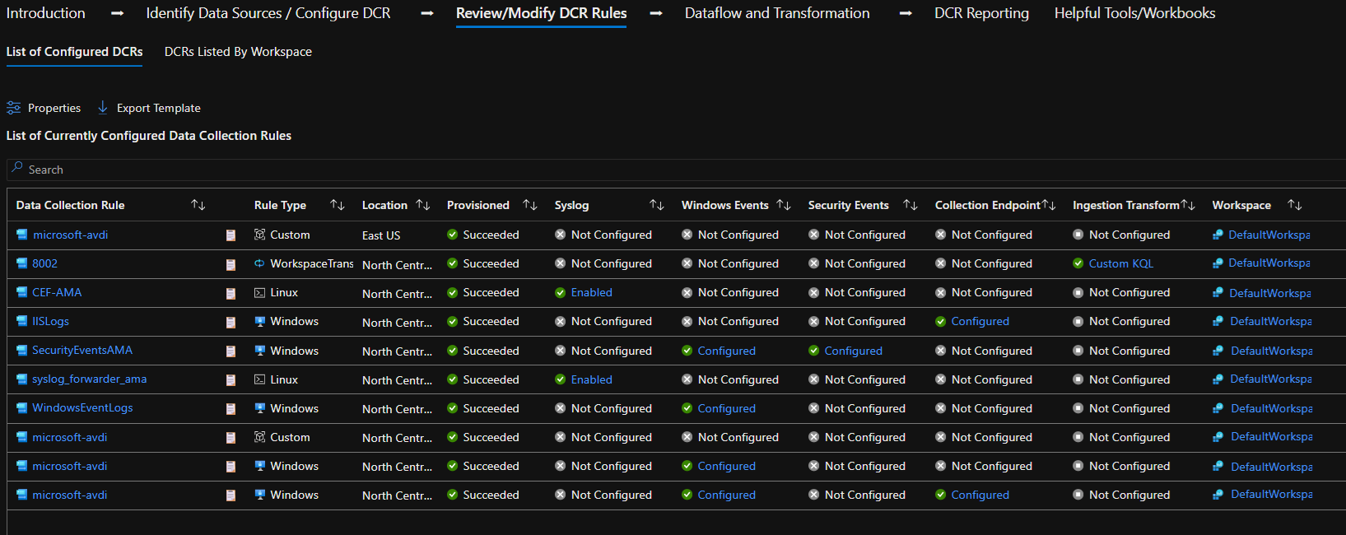Click the resource icon beside IISLogs

22,322
